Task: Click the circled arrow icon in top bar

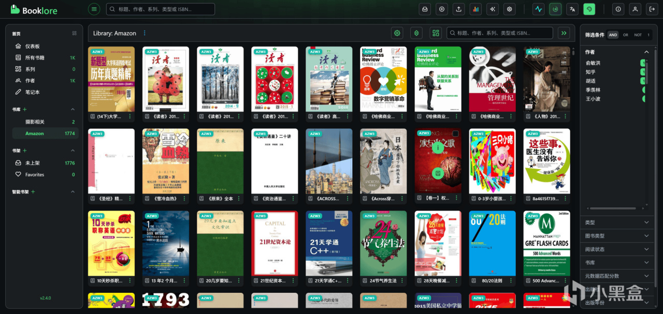Action: pyautogui.click(x=555, y=9)
